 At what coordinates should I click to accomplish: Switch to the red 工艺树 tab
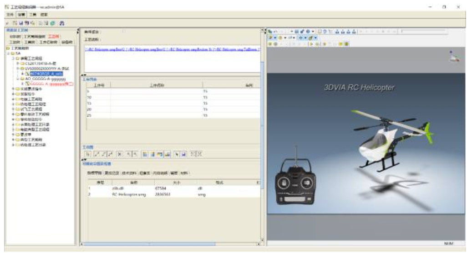tap(54, 37)
